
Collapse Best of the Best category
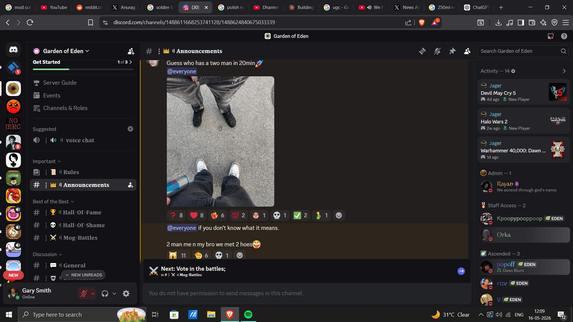point(53,202)
